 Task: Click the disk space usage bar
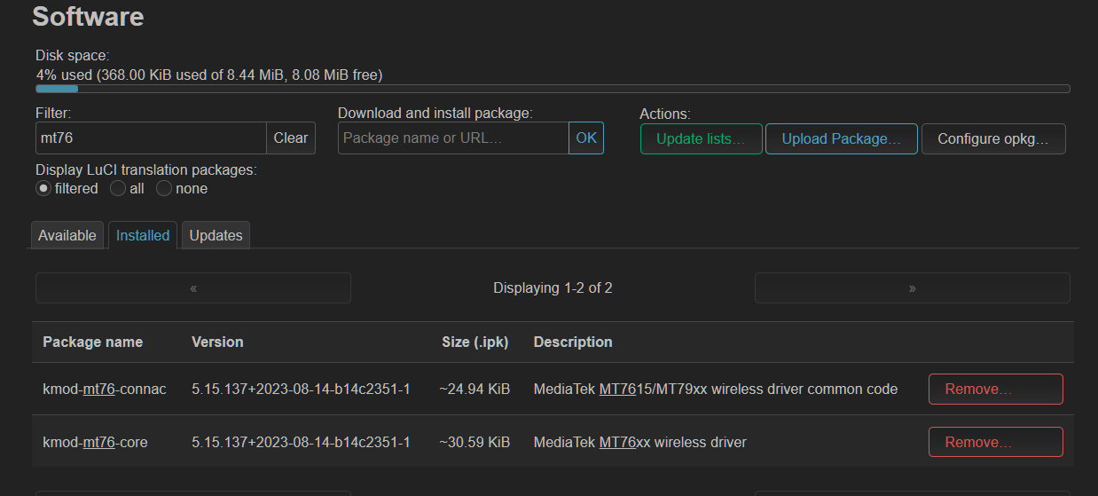pos(553,89)
